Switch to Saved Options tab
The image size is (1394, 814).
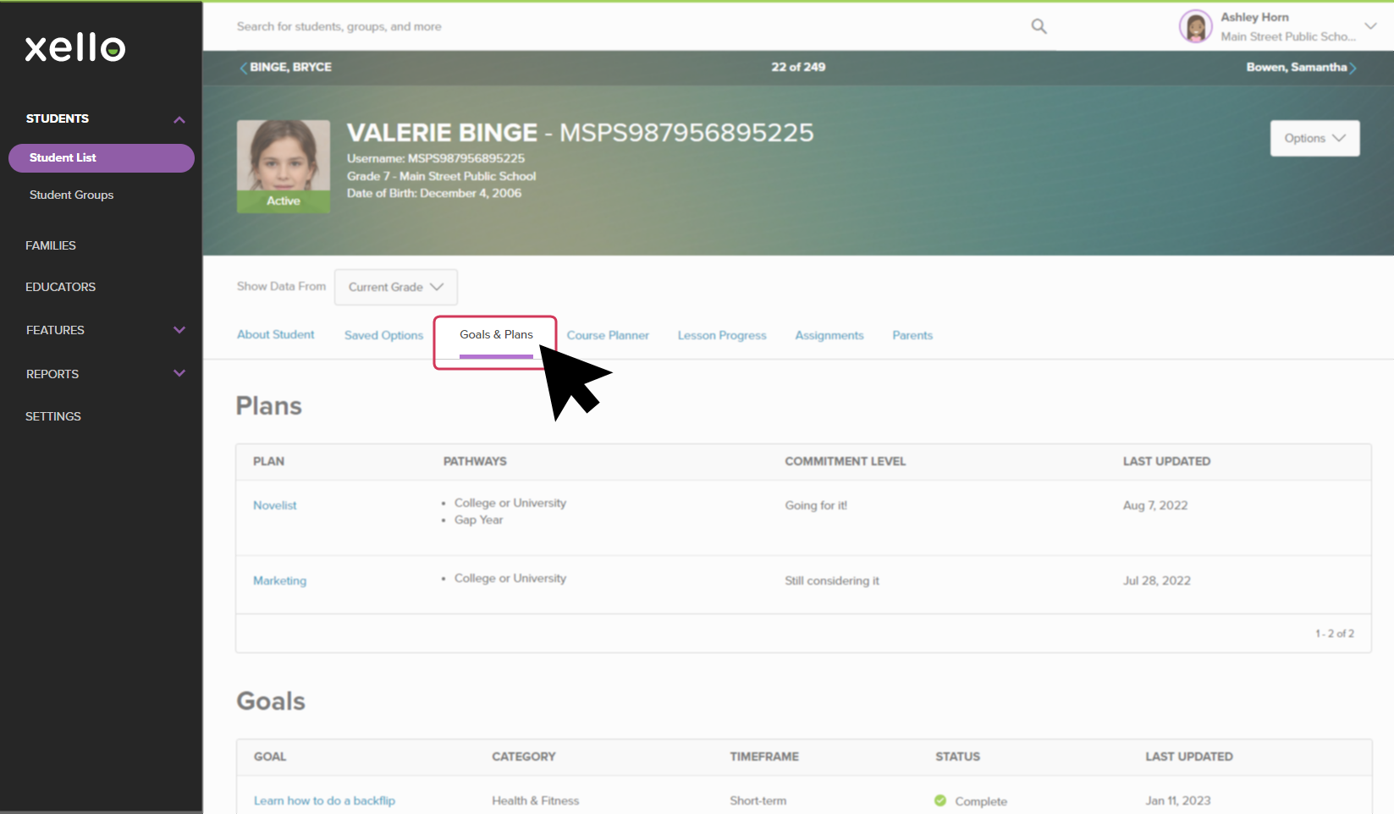tap(383, 335)
